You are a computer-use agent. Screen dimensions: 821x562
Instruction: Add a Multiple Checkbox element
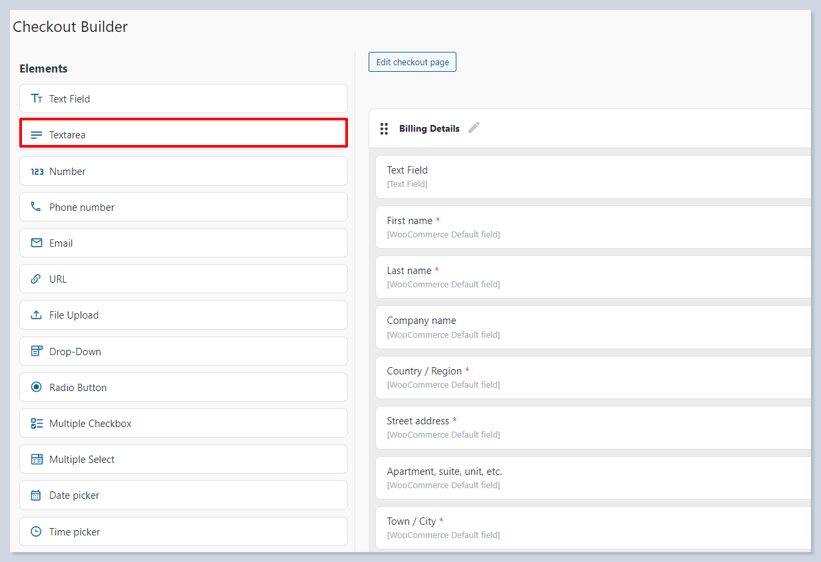coord(183,423)
